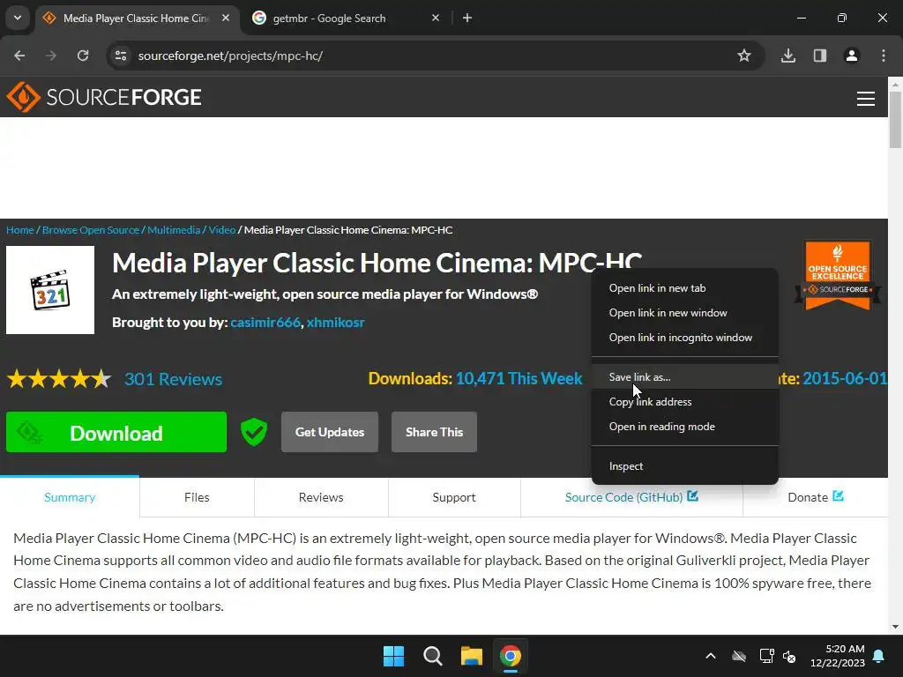Open the Chrome profile avatar

(x=851, y=56)
